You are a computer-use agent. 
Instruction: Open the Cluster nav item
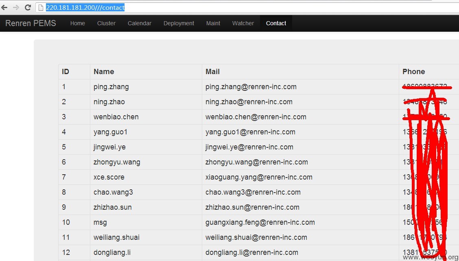(106, 24)
